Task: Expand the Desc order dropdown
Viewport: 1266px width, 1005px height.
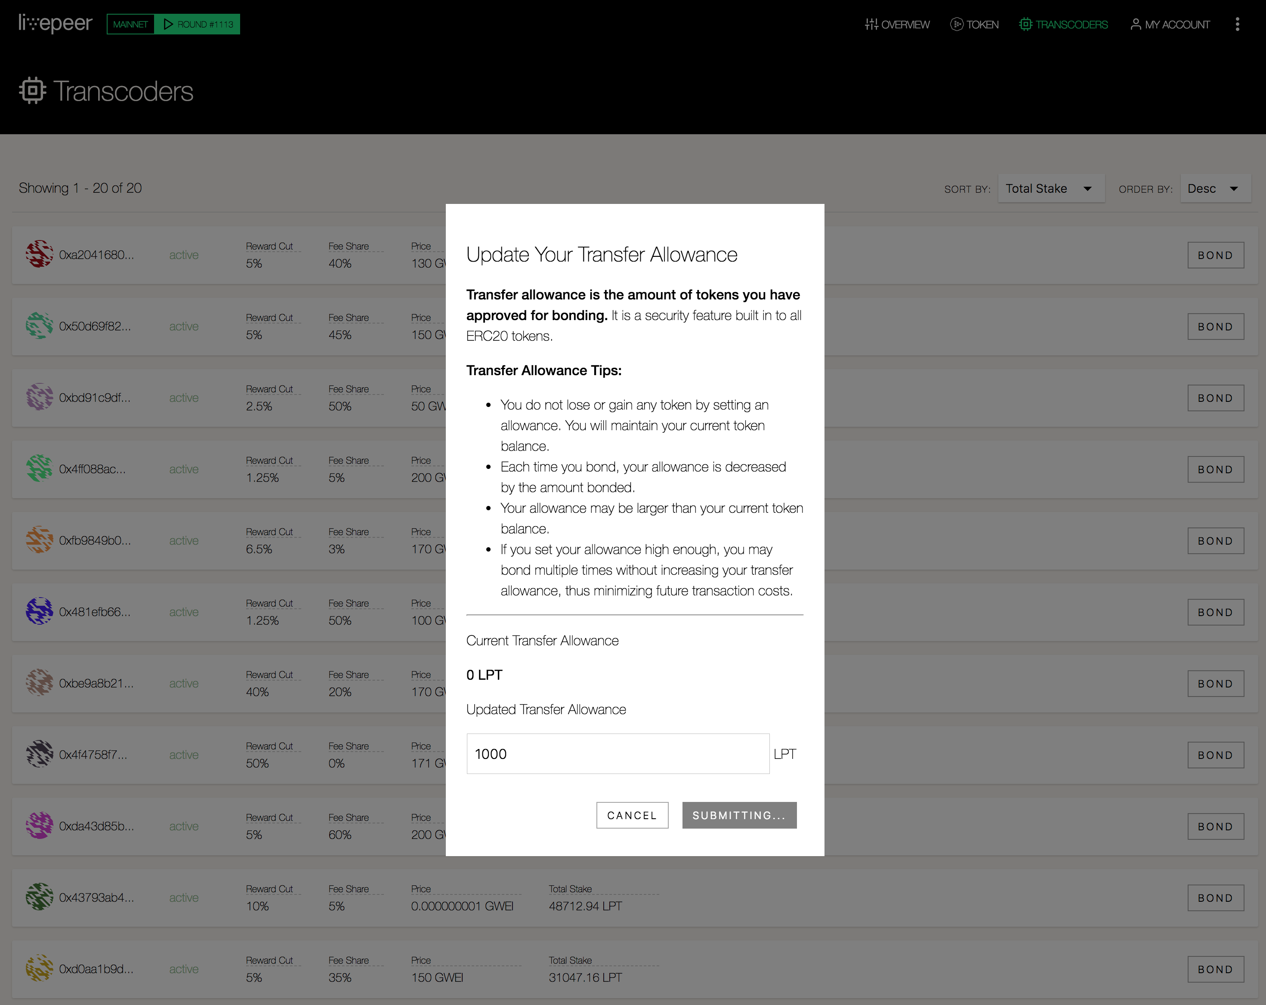Action: pyautogui.click(x=1214, y=188)
